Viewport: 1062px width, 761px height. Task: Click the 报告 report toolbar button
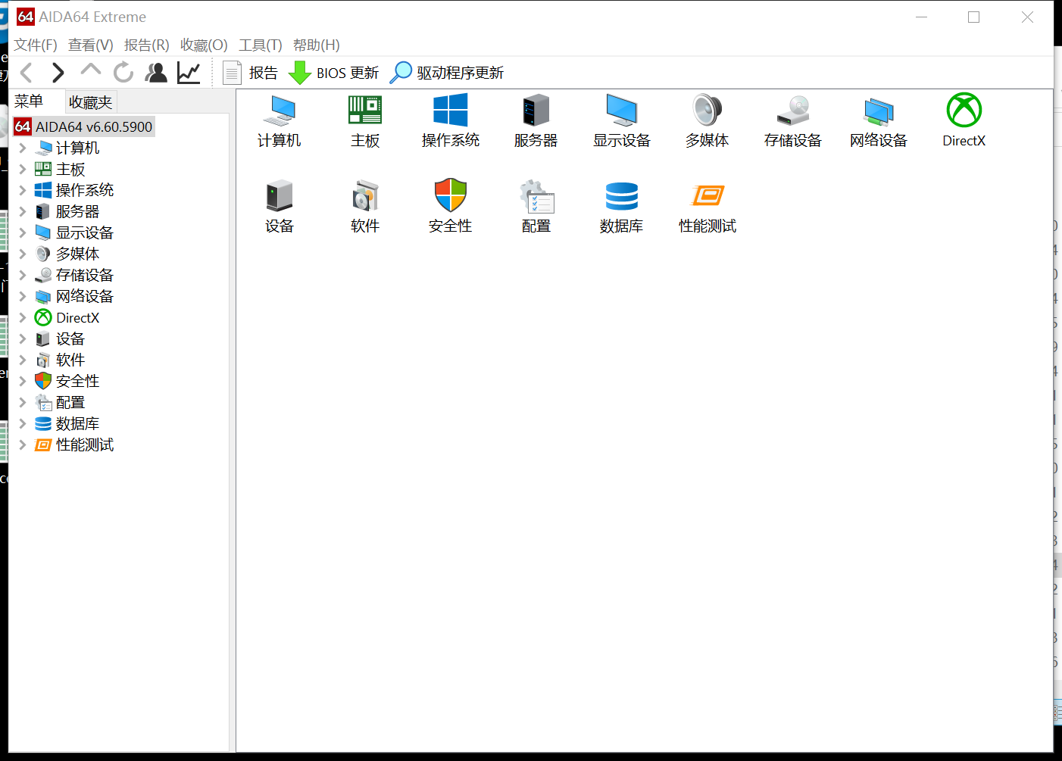pos(251,73)
